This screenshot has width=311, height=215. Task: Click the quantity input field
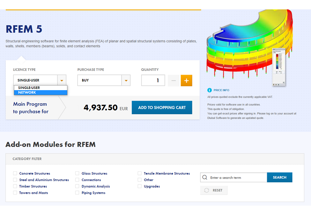point(153,80)
